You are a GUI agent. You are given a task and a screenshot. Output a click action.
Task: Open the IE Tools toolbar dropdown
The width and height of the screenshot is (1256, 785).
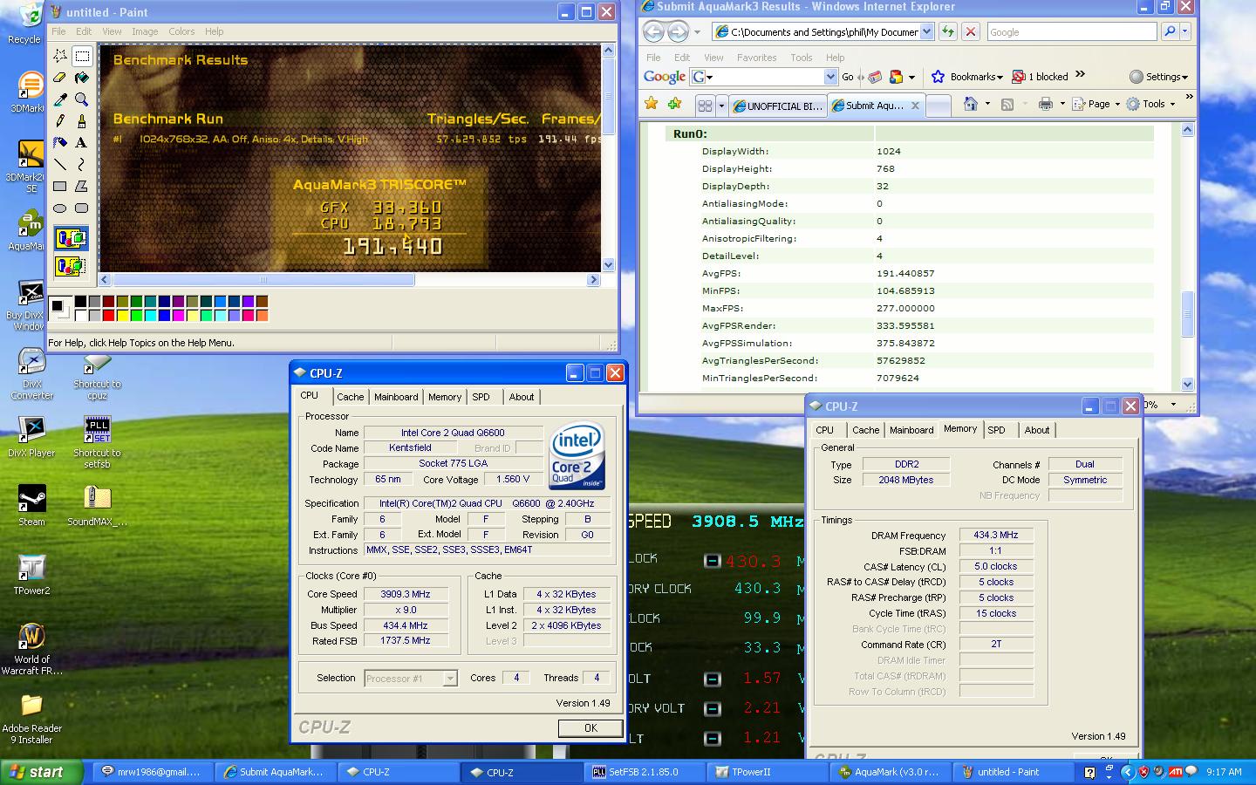[1150, 104]
